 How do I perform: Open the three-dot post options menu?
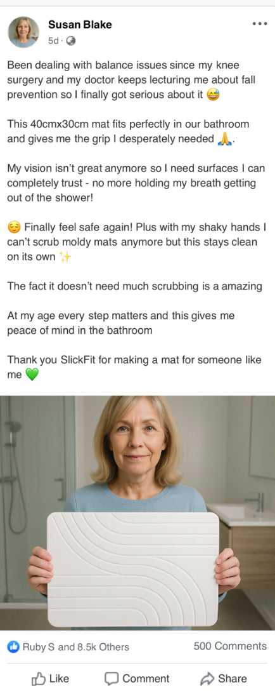pos(260,24)
